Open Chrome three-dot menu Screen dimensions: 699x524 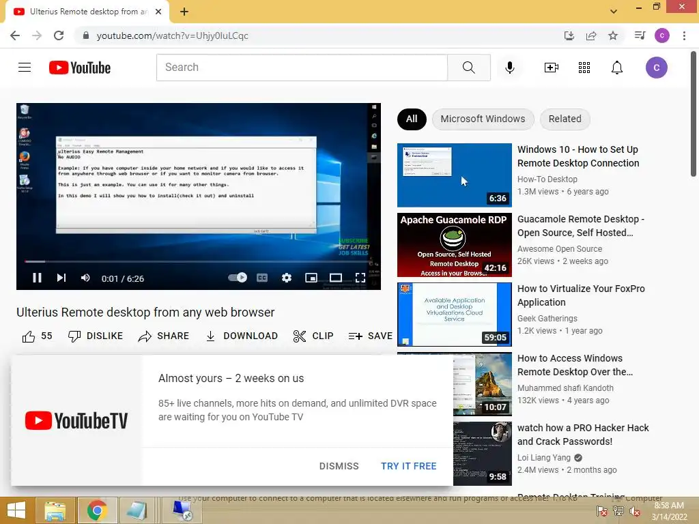coord(684,35)
